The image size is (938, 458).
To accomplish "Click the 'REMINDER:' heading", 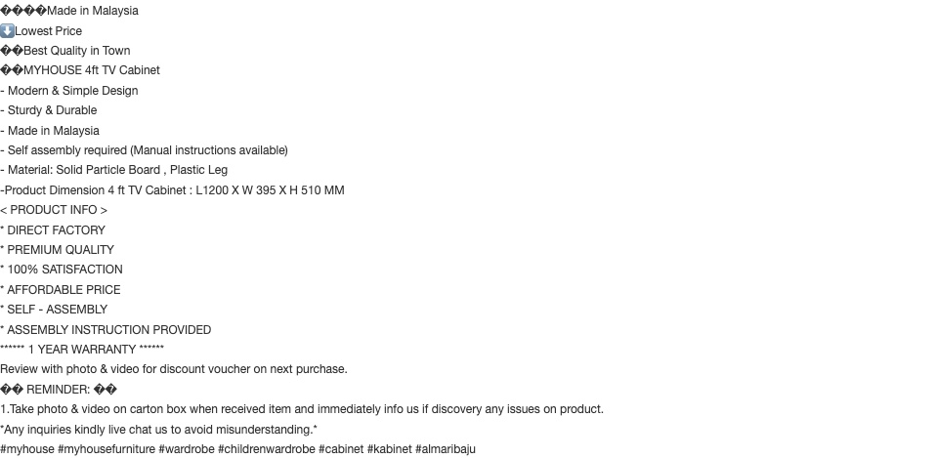I will click(59, 390).
